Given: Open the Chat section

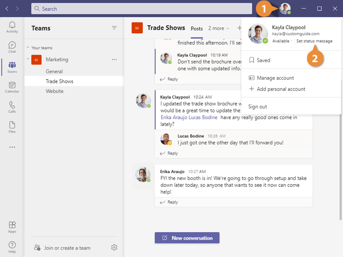Looking at the screenshot, I should pyautogui.click(x=12, y=47).
